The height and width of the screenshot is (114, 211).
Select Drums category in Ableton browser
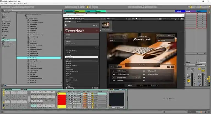pyautogui.click(x=5, y=17)
